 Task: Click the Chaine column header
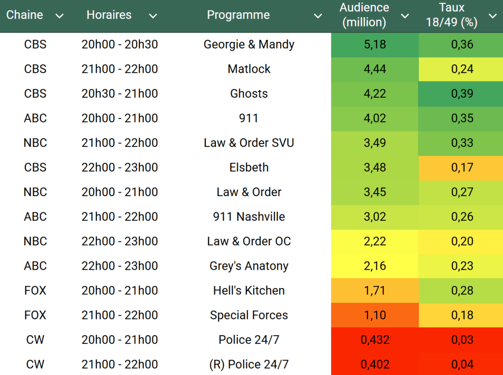tap(25, 15)
